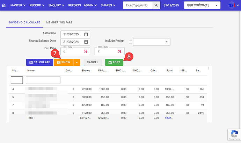Click the SHC. Rate percent icon
The width and height of the screenshot is (241, 143).
click(119, 51)
